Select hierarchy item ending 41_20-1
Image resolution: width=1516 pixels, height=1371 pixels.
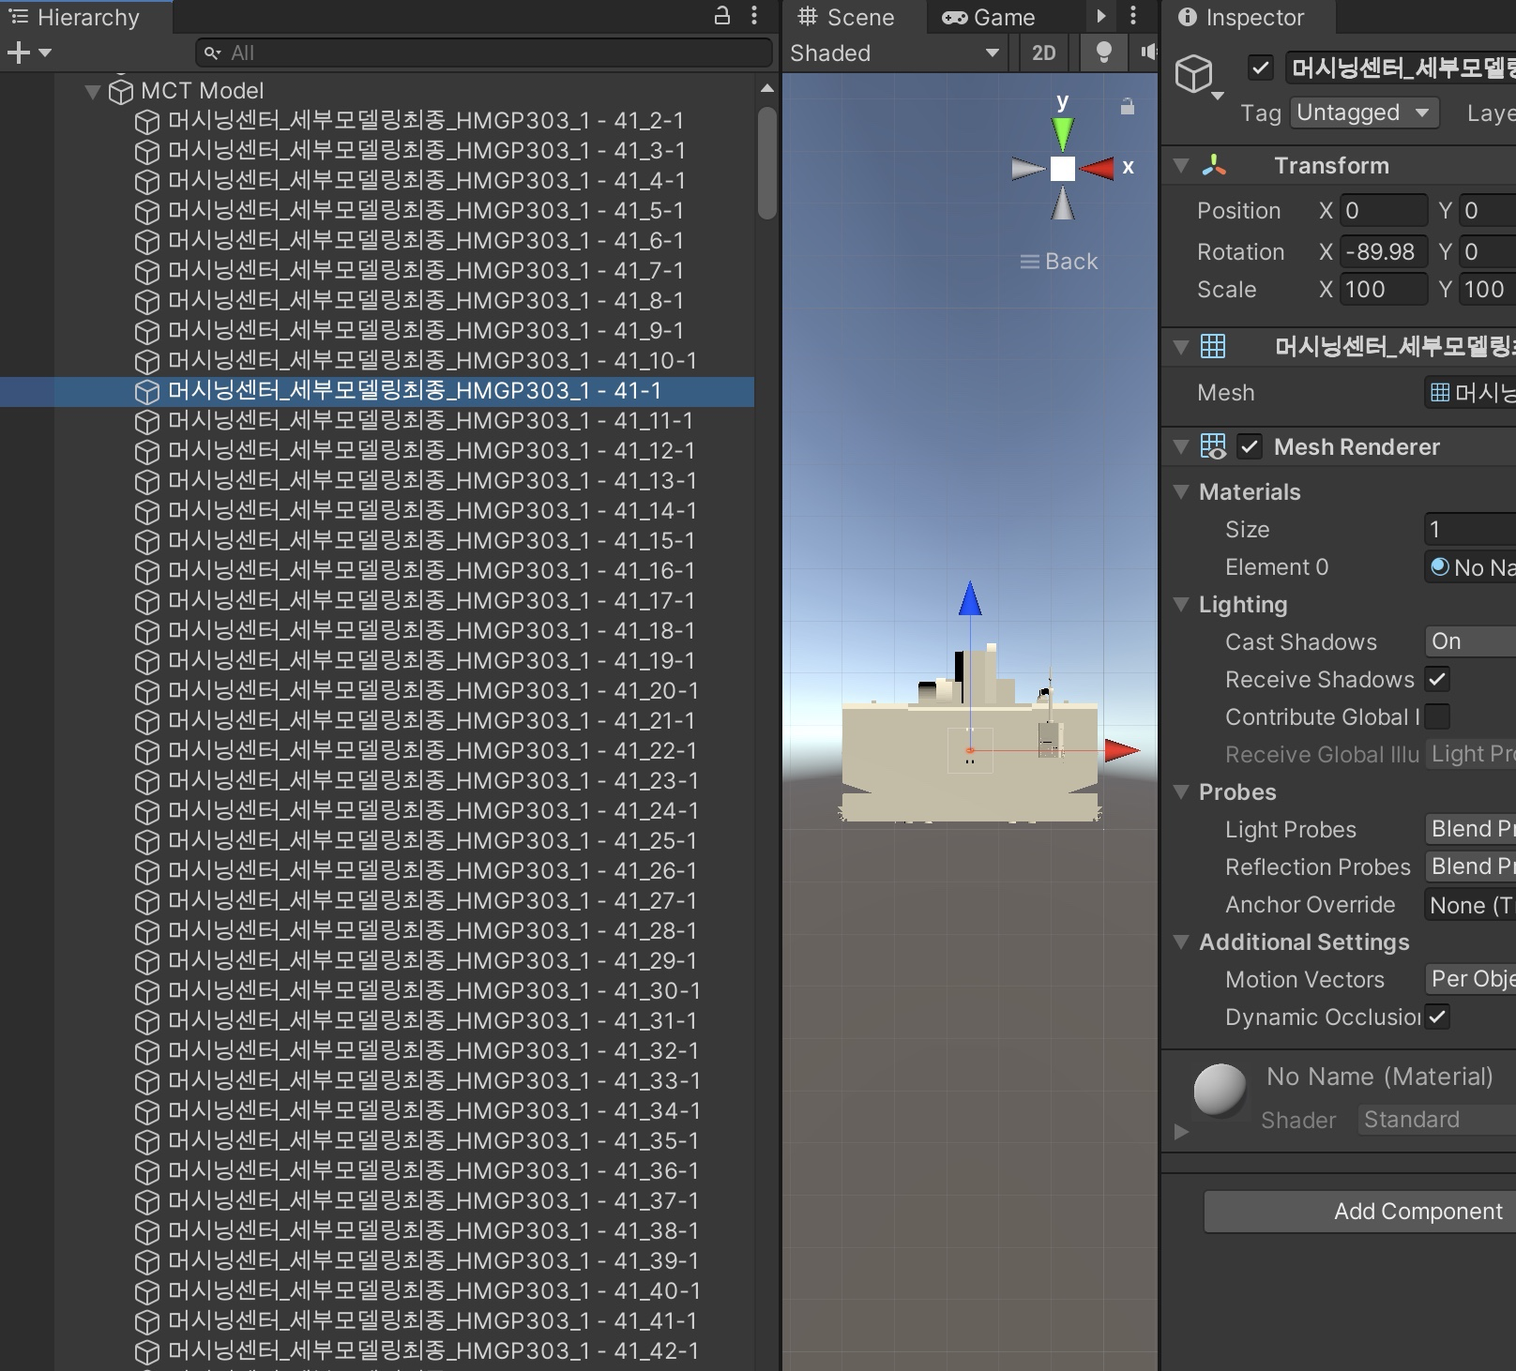(432, 691)
